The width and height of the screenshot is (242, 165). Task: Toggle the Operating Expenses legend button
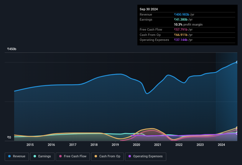click(146, 157)
